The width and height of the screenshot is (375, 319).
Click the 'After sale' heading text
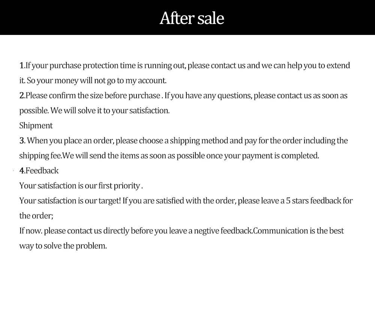click(x=192, y=18)
